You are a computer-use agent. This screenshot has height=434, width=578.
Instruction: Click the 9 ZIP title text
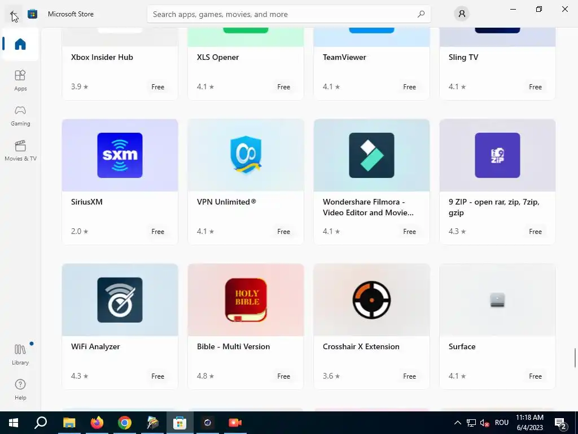(494, 207)
